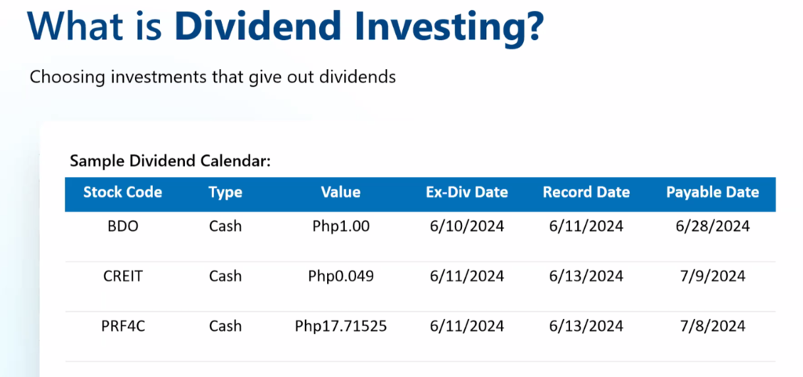
Task: Select the "Value" column header
Action: [340, 192]
